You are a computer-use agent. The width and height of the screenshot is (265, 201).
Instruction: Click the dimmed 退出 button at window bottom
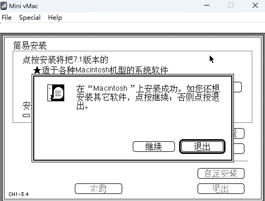point(221,188)
